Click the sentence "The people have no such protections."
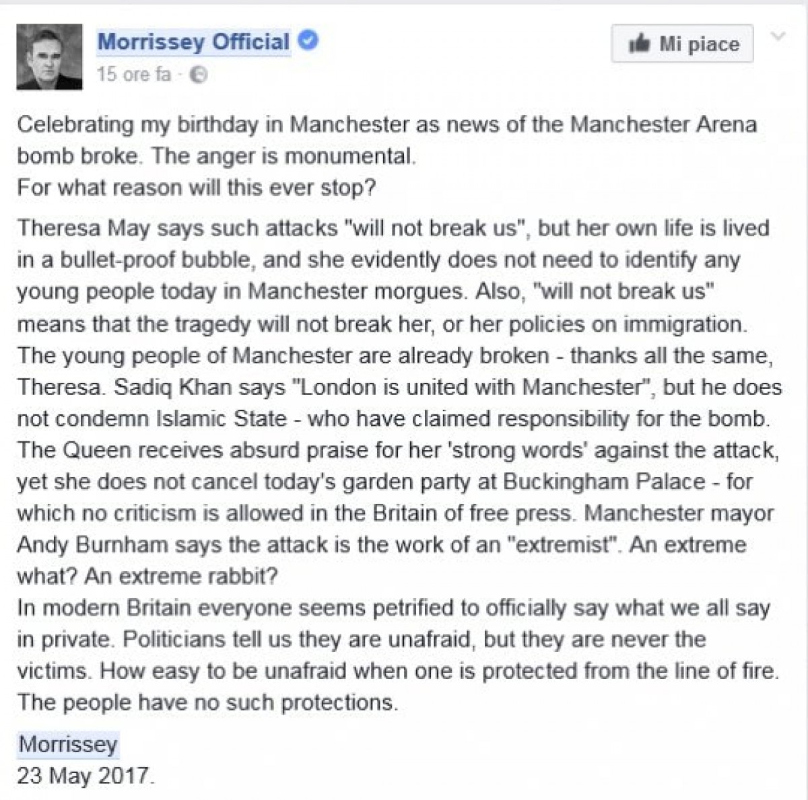This screenshot has height=800, width=808. (207, 702)
